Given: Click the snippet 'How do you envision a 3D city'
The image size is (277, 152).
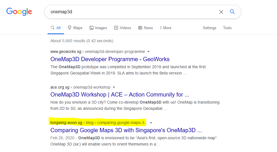Looking at the screenshot, I should 135,105.
